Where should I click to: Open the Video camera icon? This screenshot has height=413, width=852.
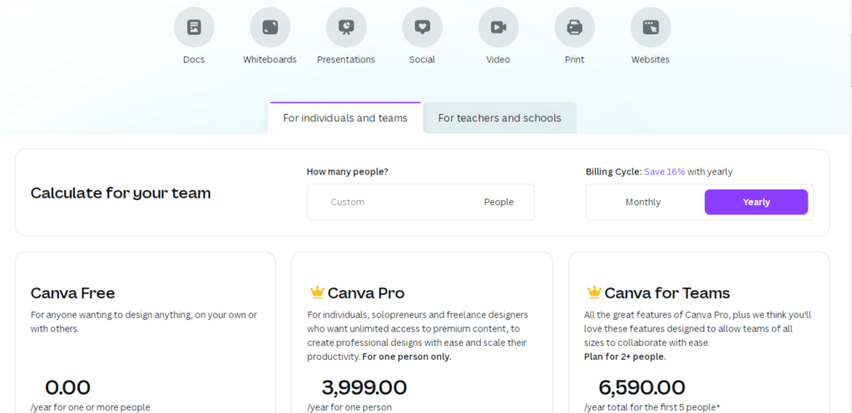coord(498,27)
